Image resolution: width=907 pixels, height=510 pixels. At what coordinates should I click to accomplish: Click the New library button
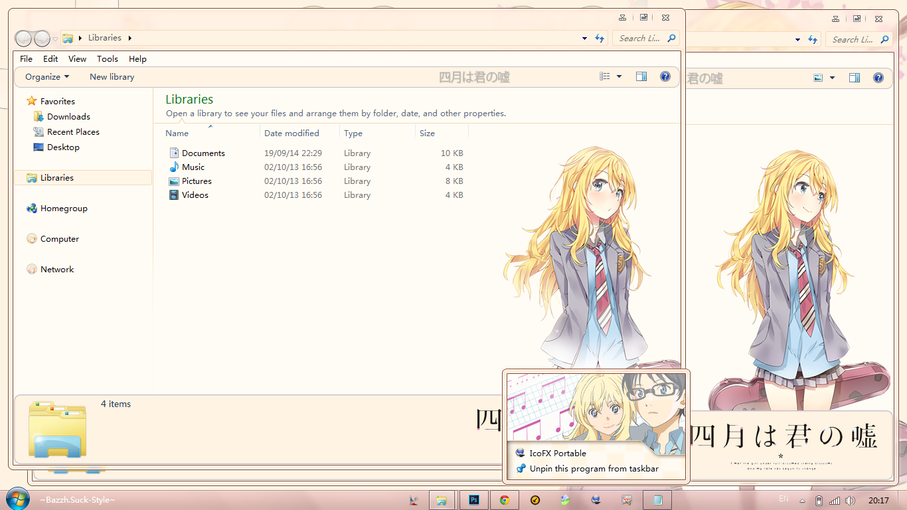coord(112,77)
